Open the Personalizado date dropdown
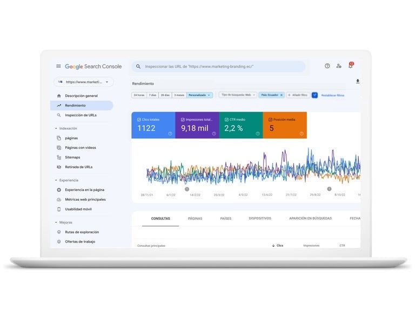This screenshot has width=415, height=321. coord(199,95)
